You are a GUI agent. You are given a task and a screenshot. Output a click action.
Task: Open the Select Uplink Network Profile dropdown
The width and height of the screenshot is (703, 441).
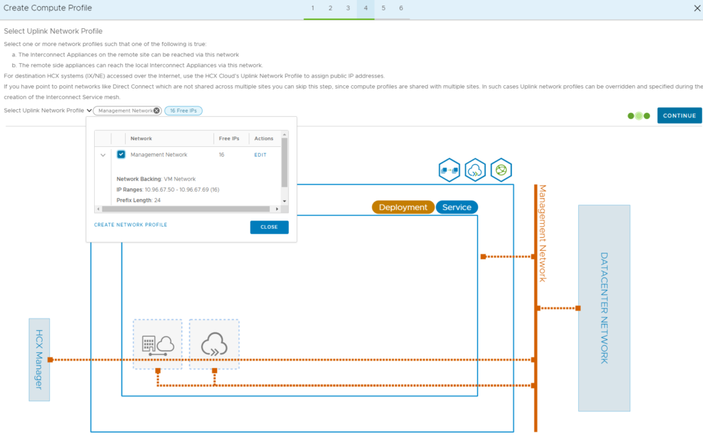point(89,111)
